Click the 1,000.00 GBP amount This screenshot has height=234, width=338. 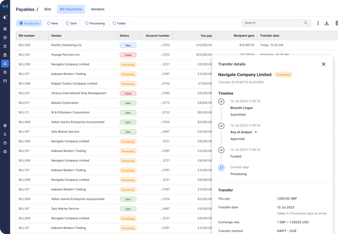click(287, 199)
